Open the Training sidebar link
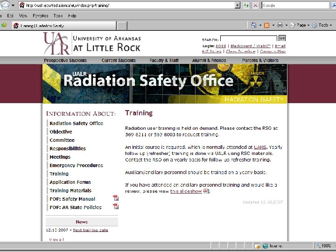 point(59,174)
